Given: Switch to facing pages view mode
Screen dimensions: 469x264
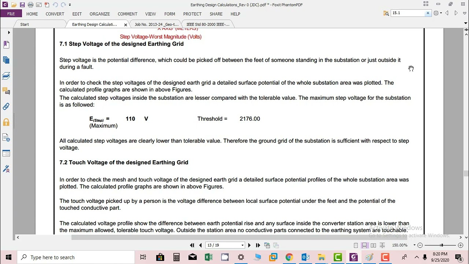Looking at the screenshot, I should click(x=373, y=245).
